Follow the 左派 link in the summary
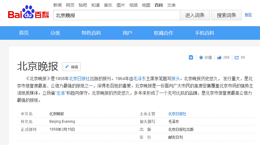This screenshot has height=145, width=260. [x=61, y=93]
